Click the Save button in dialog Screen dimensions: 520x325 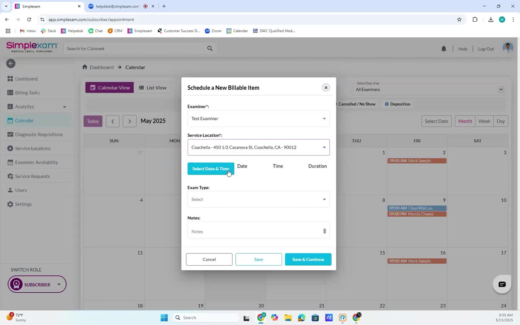[x=258, y=259]
